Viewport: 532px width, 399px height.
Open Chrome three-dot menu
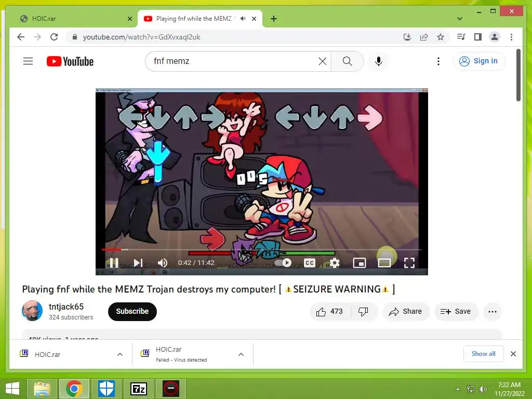click(x=511, y=37)
